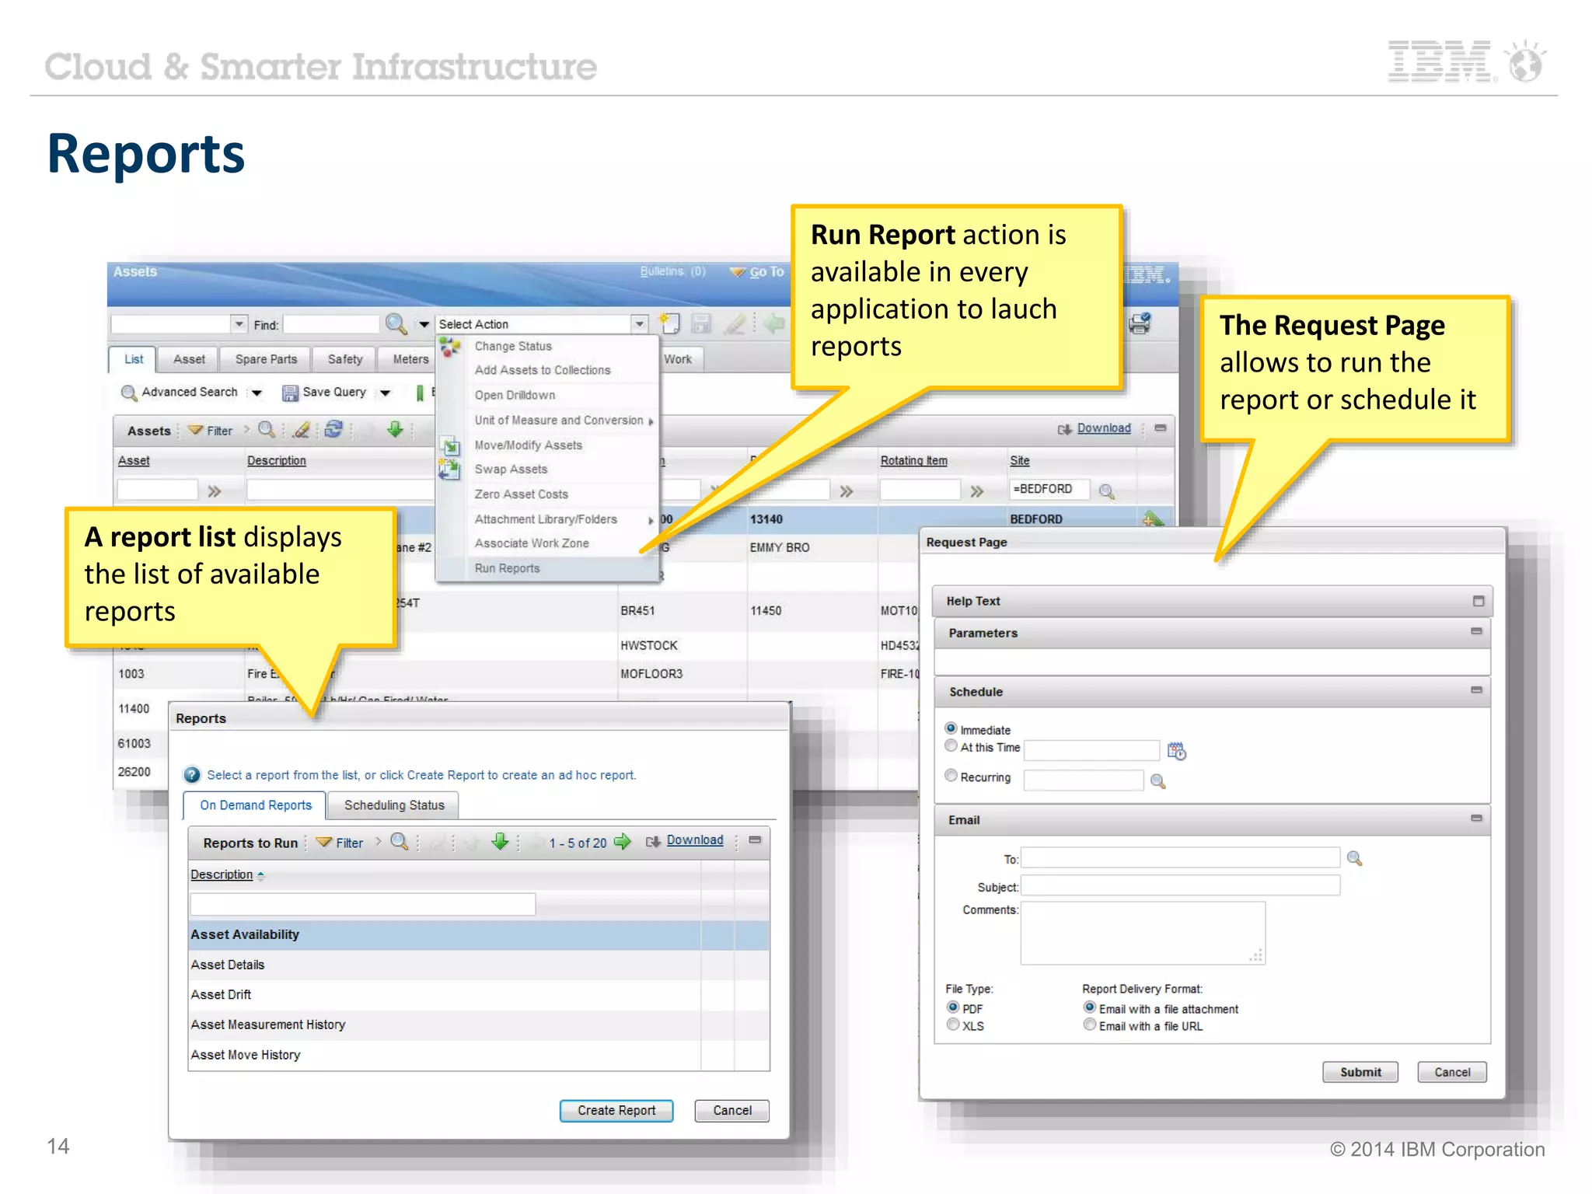The height and width of the screenshot is (1194, 1592).
Task: Click the calendar icon beside At this Time
Action: coord(1176,751)
